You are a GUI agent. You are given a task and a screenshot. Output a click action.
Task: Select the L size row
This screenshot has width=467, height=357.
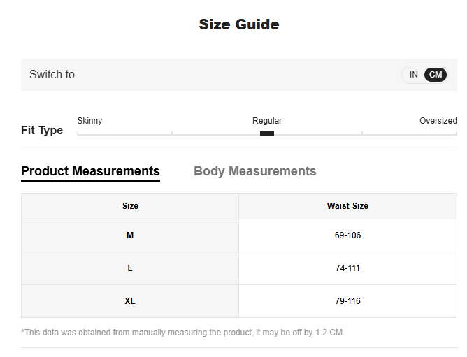click(130, 268)
